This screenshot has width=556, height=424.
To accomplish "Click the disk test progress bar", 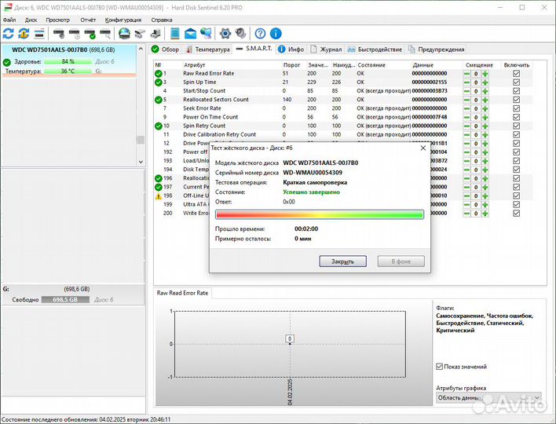I will [x=319, y=214].
